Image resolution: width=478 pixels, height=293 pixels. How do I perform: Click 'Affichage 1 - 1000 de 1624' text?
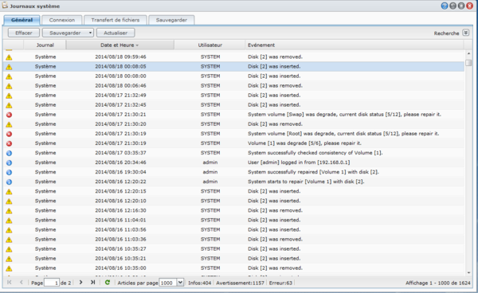click(x=437, y=283)
